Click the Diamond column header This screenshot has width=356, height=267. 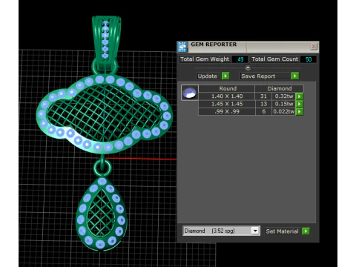pos(279,88)
